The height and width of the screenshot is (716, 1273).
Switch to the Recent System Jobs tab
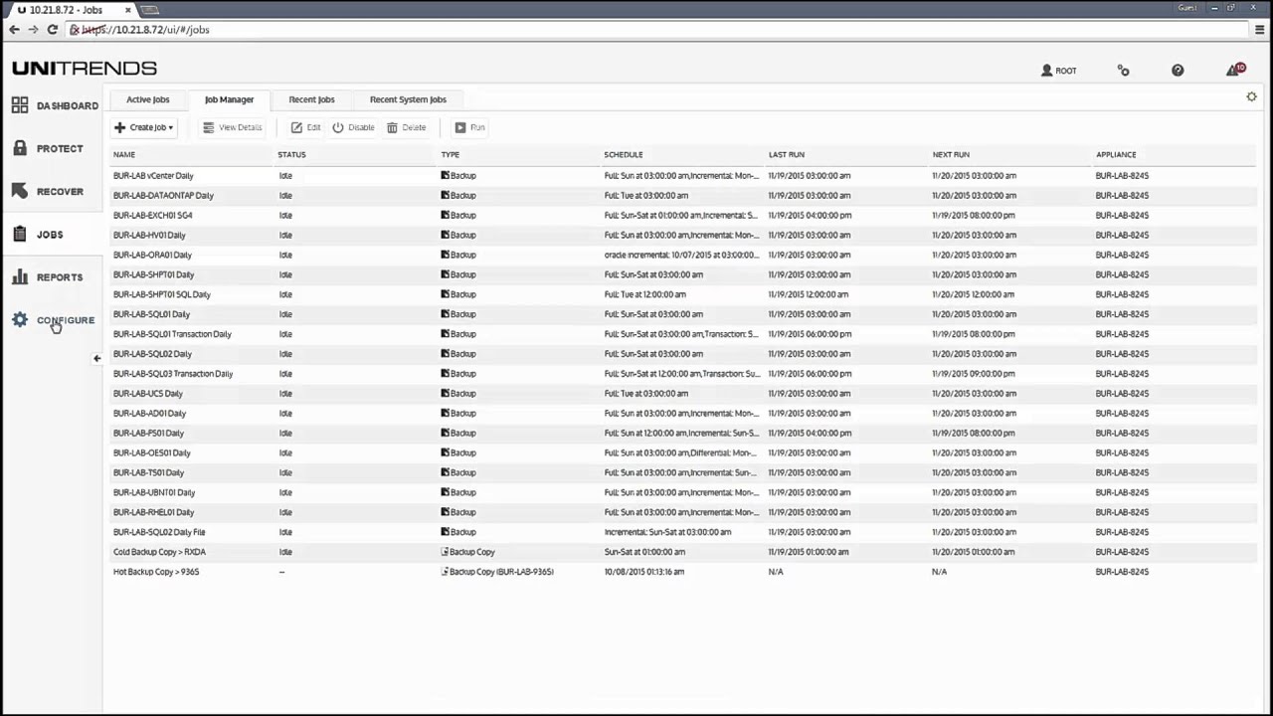(408, 99)
